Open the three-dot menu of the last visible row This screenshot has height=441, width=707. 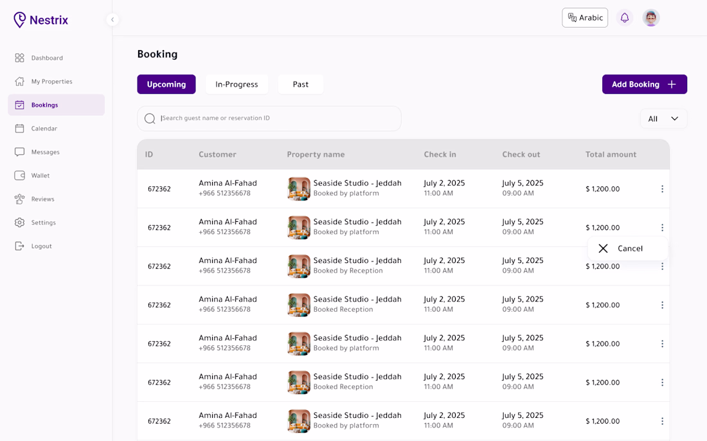(x=662, y=421)
